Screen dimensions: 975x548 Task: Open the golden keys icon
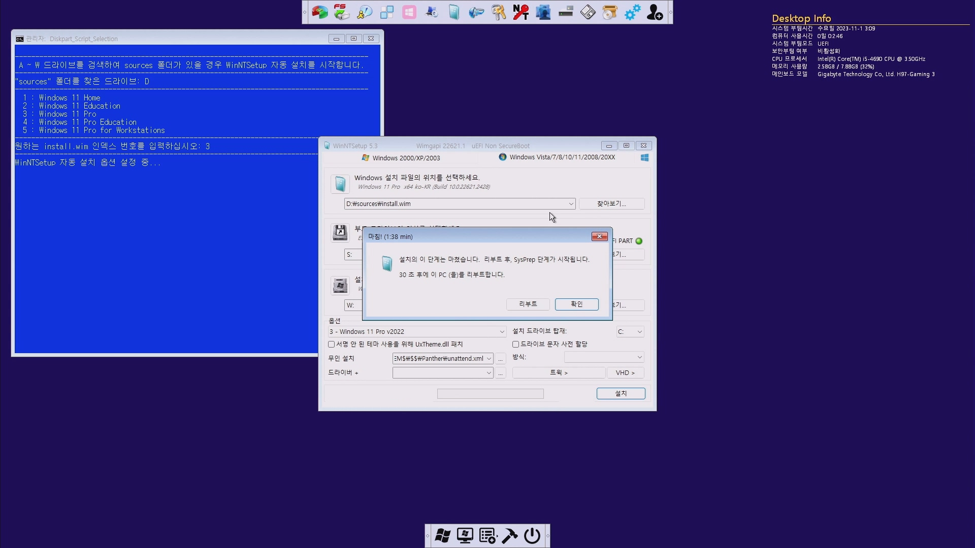499,12
